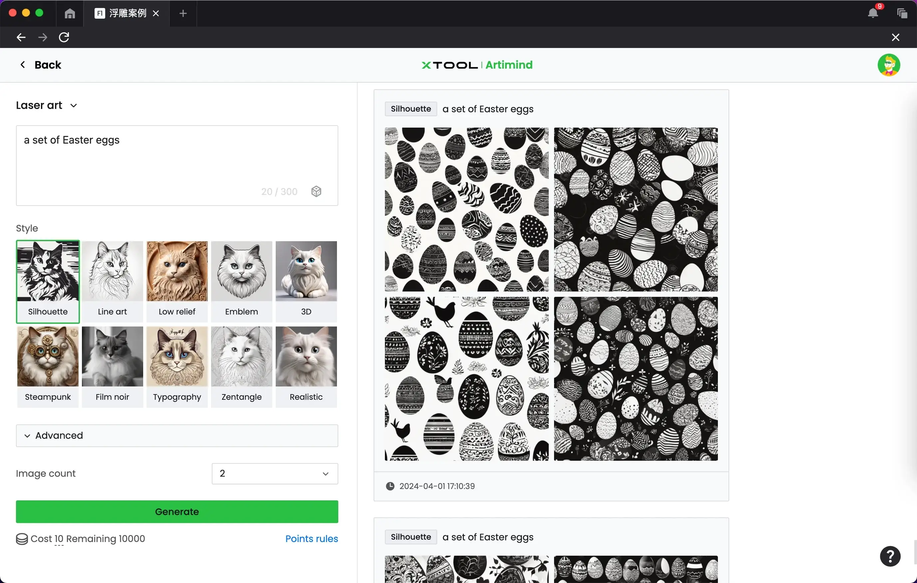Viewport: 917px width, 583px height.
Task: Select the Typography style
Action: 177,367
